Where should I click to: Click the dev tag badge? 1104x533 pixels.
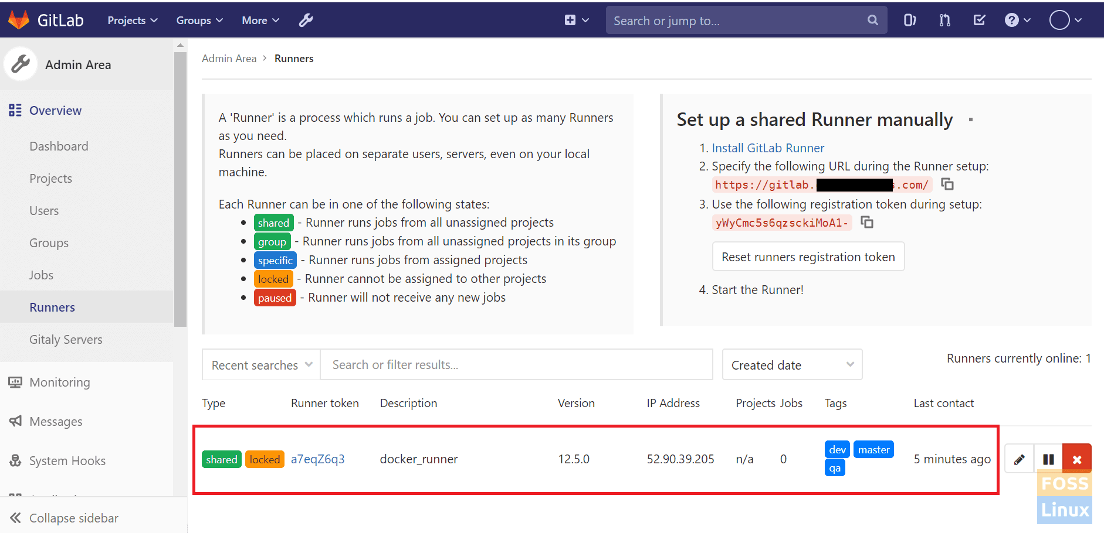click(837, 450)
